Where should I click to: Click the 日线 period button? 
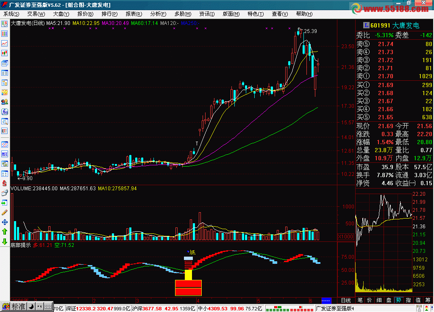pyautogui.click(x=346, y=301)
